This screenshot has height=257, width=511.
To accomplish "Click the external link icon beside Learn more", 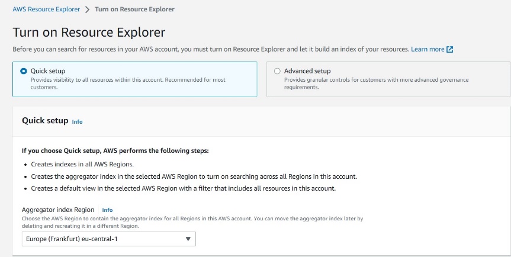I will 450,50.
